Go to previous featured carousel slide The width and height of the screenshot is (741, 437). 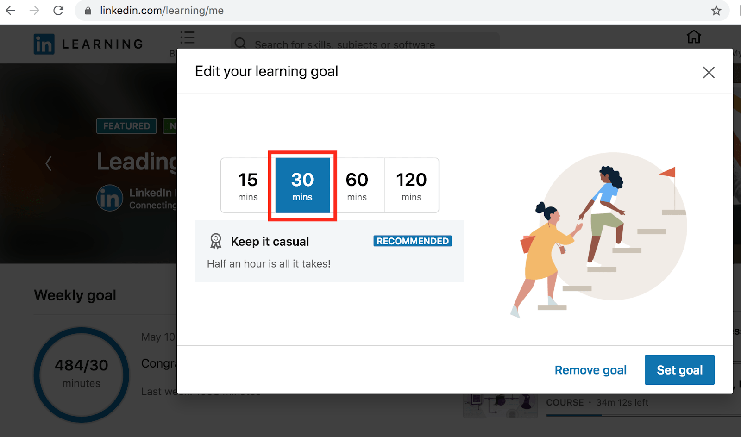tap(49, 163)
